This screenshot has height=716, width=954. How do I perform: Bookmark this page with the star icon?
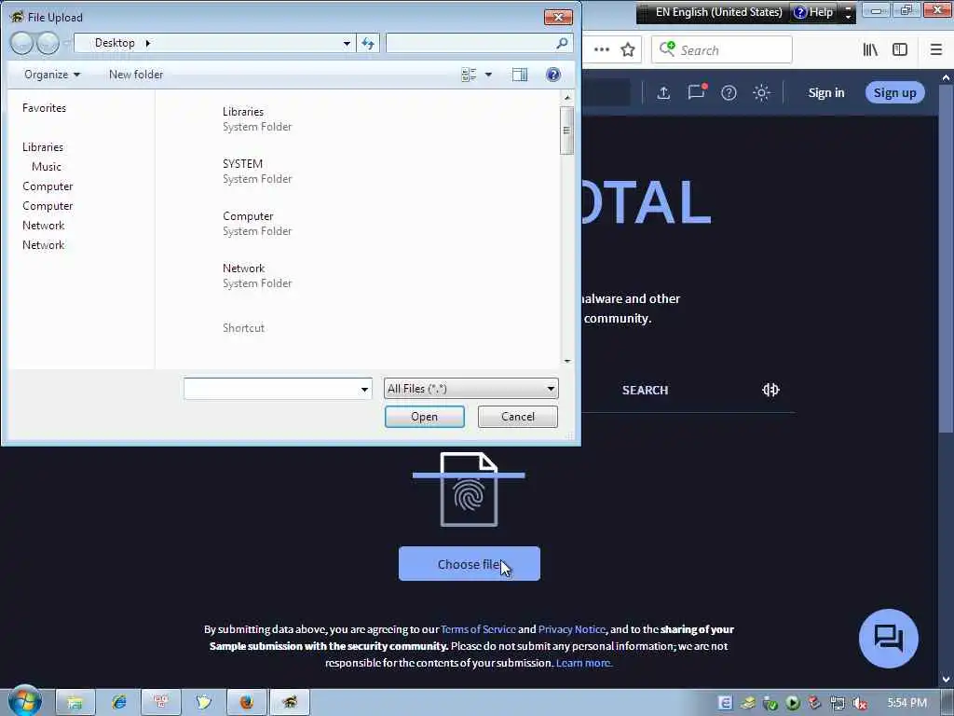(x=628, y=50)
